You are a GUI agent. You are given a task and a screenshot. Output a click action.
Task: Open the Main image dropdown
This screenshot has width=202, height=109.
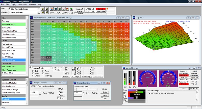click(x=39, y=9)
